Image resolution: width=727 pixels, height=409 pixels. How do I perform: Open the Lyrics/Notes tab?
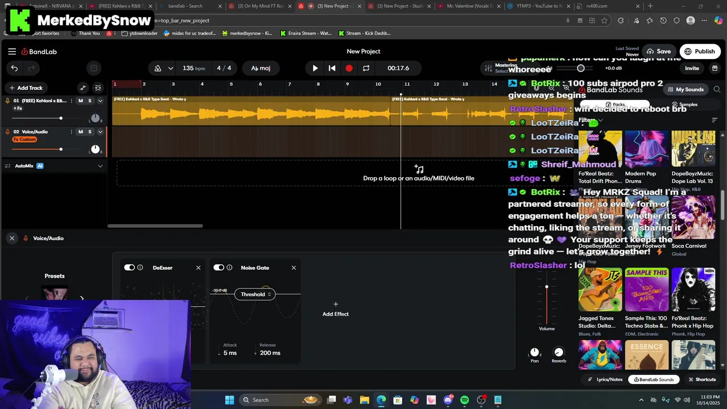pyautogui.click(x=605, y=379)
